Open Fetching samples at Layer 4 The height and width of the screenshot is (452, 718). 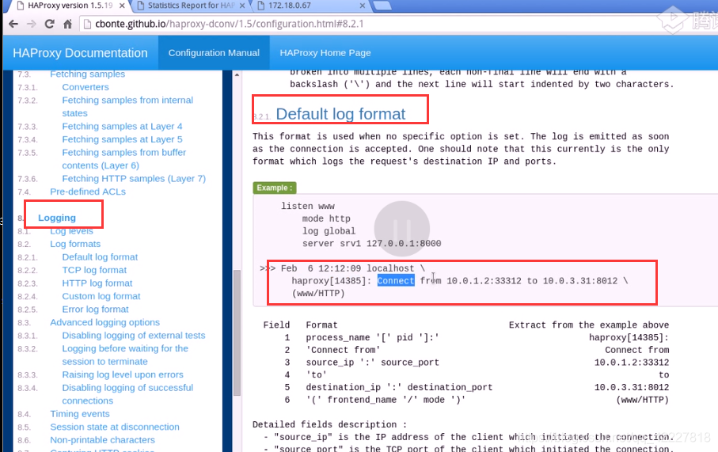click(x=122, y=126)
